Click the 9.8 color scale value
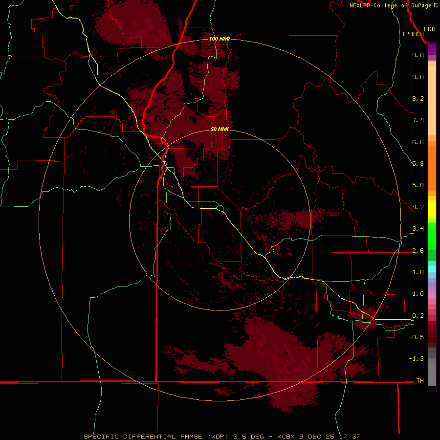 pos(418,55)
